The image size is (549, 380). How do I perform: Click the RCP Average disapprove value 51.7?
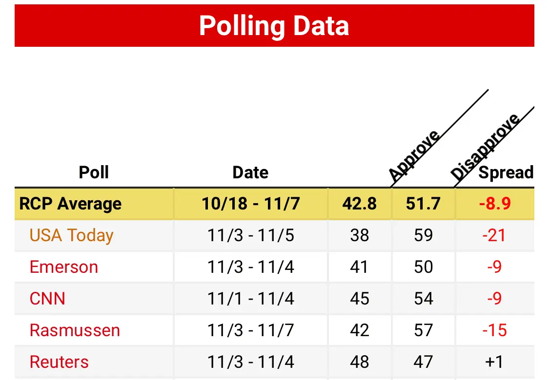click(x=423, y=204)
